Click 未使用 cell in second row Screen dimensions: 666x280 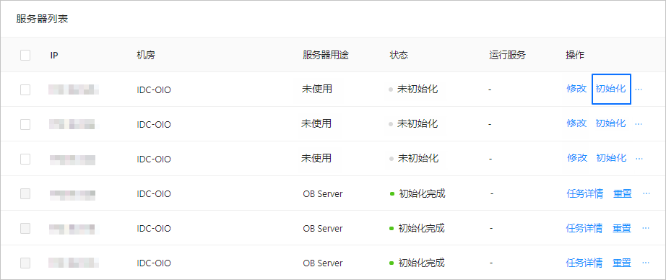click(x=316, y=124)
